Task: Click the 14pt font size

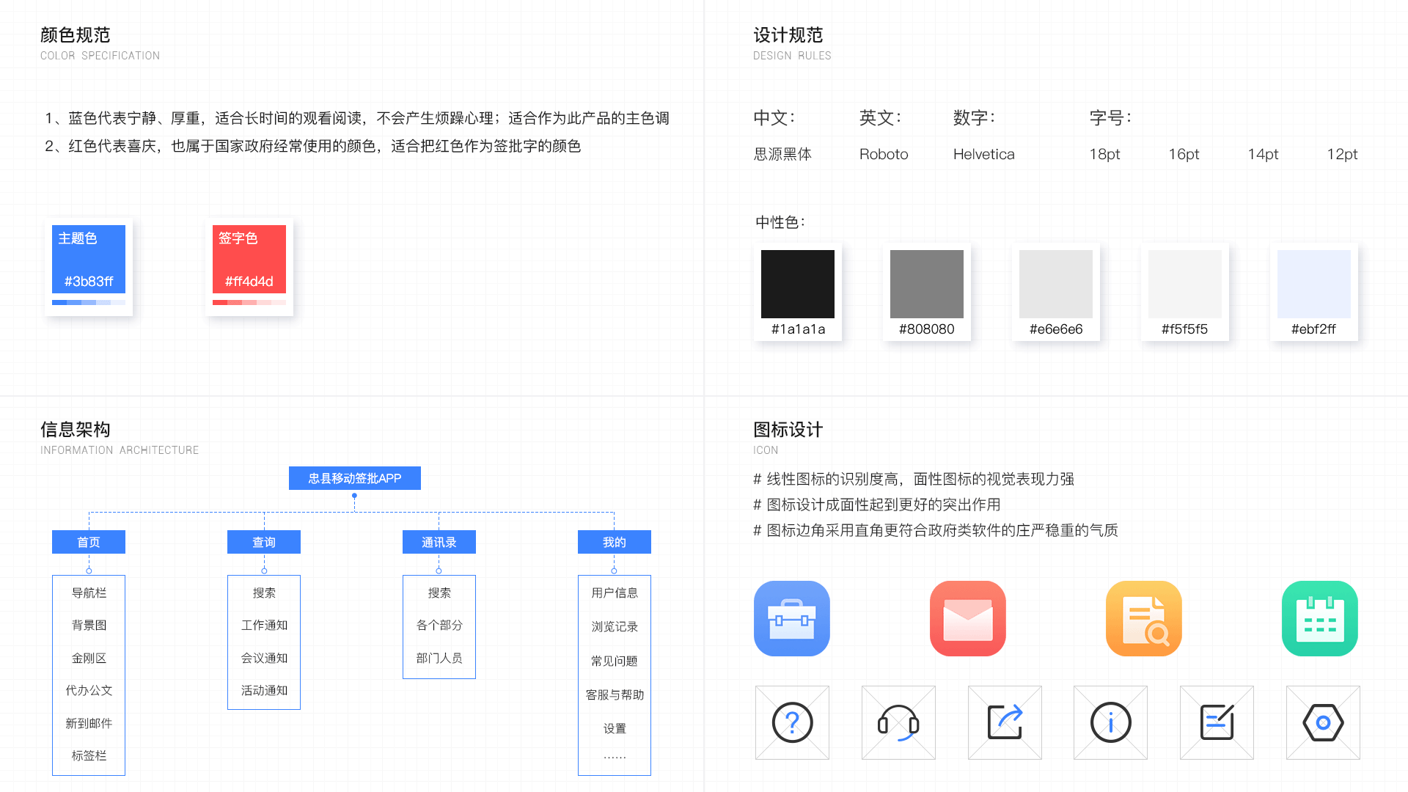Action: pos(1263,154)
